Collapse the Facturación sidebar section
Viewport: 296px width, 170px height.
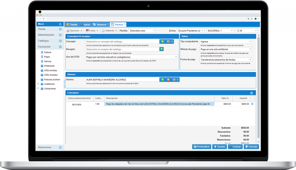tap(60, 47)
